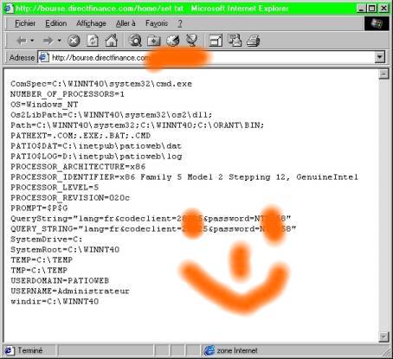Expand the Adresse bar dropdown arrow
The image size is (393, 359).
tap(380, 57)
